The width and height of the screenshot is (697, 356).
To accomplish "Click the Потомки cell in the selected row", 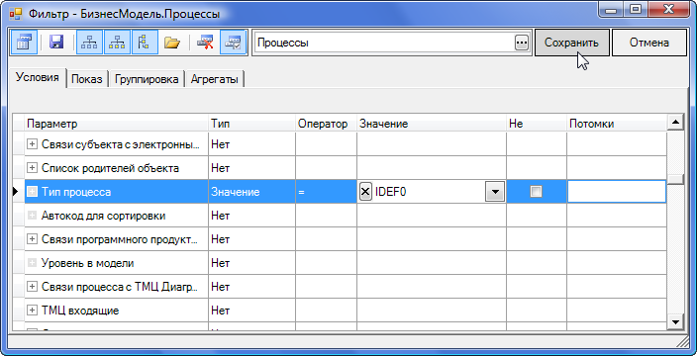I will [617, 192].
